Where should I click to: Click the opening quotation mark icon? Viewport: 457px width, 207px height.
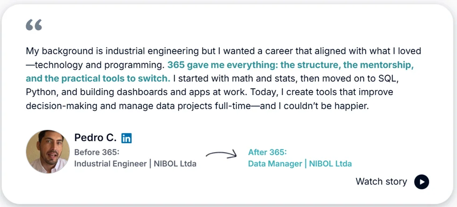coord(34,25)
